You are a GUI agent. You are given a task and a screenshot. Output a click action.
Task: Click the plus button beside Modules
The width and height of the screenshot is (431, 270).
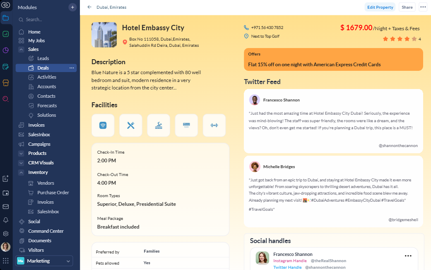click(x=72, y=7)
